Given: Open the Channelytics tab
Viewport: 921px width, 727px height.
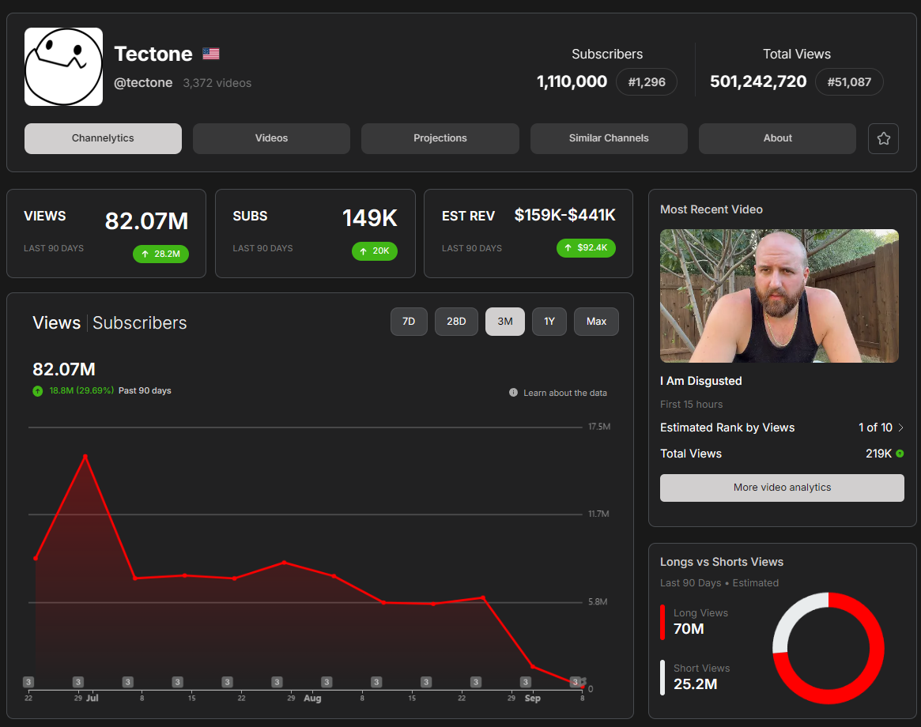Looking at the screenshot, I should tap(103, 138).
